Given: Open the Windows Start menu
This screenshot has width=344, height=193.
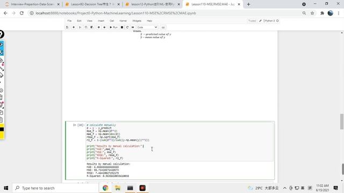Looking at the screenshot, I should [6, 188].
